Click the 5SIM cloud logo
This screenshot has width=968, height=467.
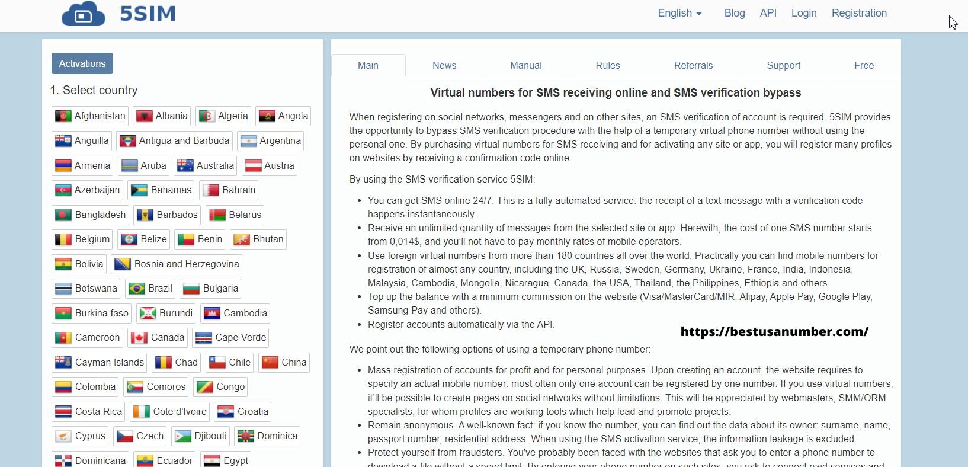84,13
